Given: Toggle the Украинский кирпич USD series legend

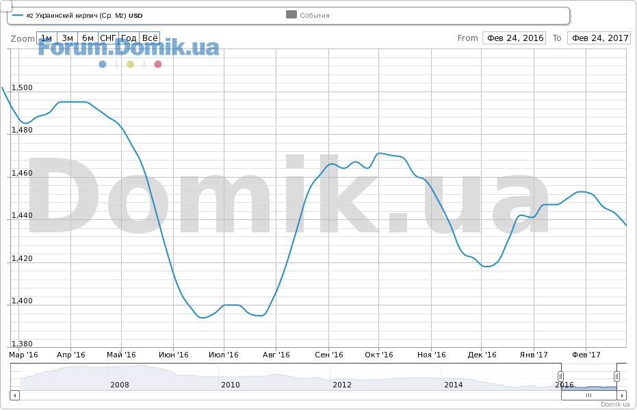Looking at the screenshot, I should pyautogui.click(x=77, y=16).
